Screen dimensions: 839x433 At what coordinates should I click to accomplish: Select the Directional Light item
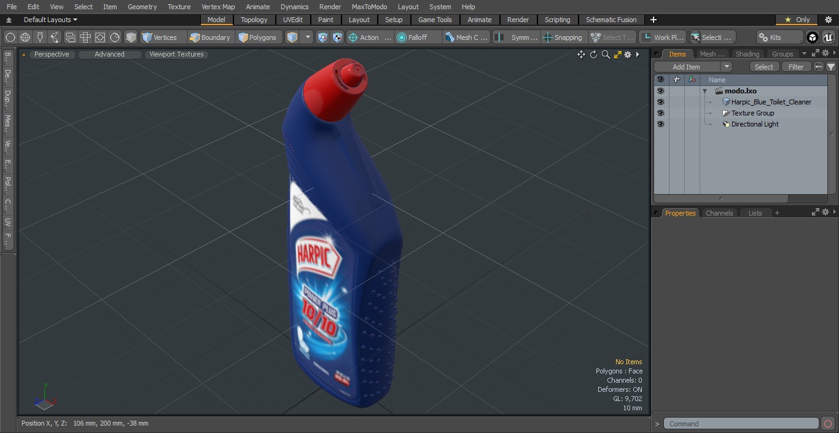(755, 124)
